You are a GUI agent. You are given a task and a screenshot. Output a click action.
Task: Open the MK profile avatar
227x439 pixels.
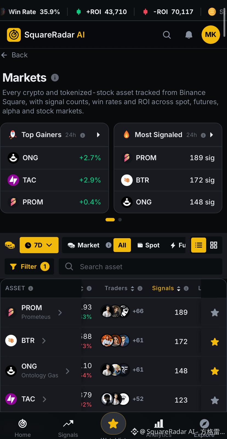pos(211,35)
